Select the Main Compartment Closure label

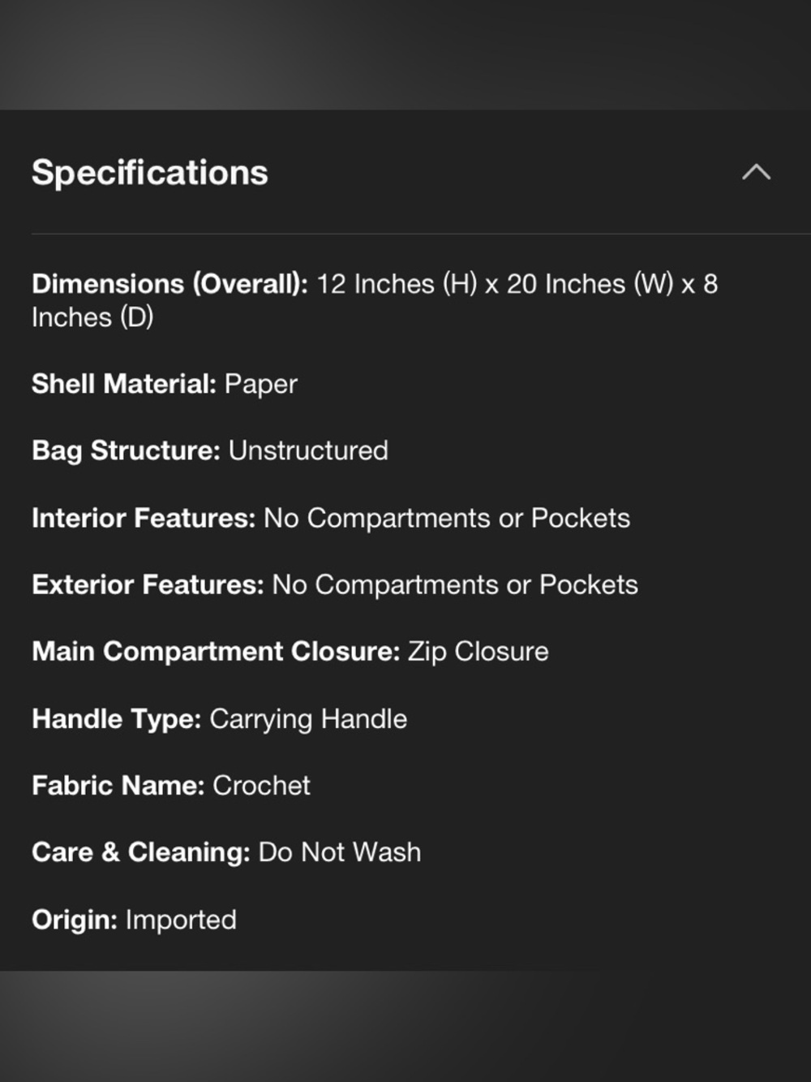(x=216, y=652)
